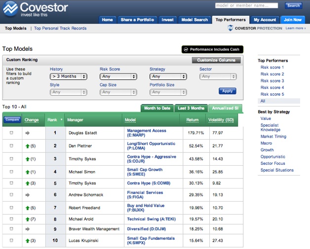Check the Braver Wealth Management row box
The image size is (310, 249).
tap(11, 229)
